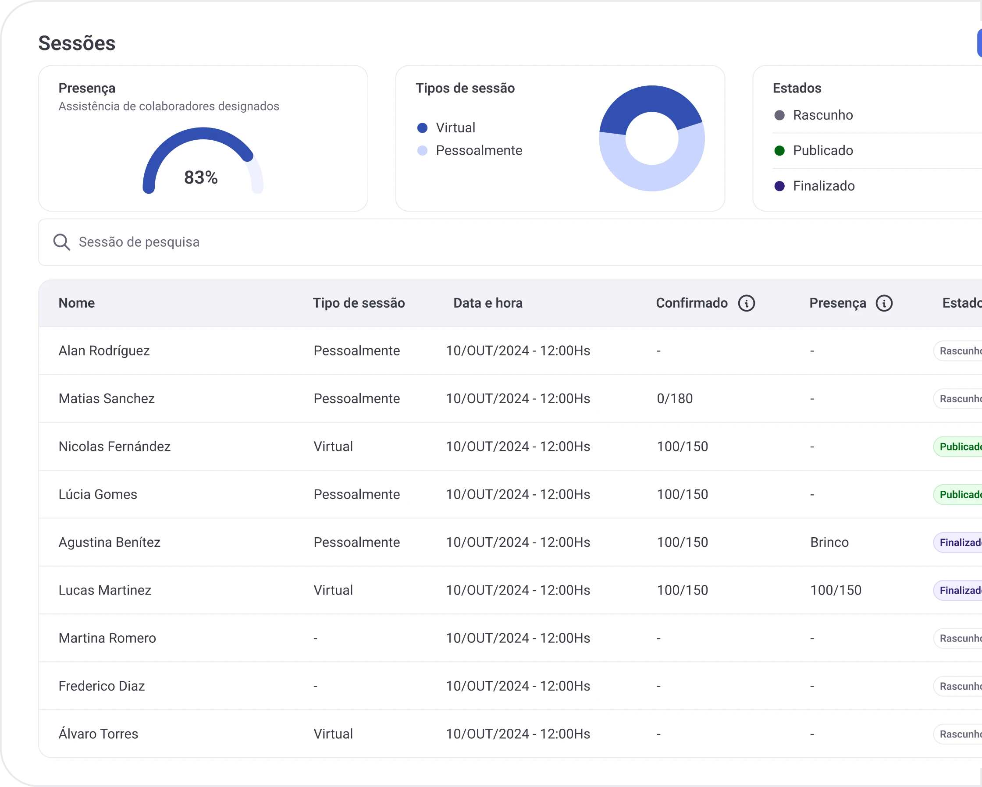
Task: Click the Finalizado purple status dot
Action: pyautogui.click(x=779, y=186)
